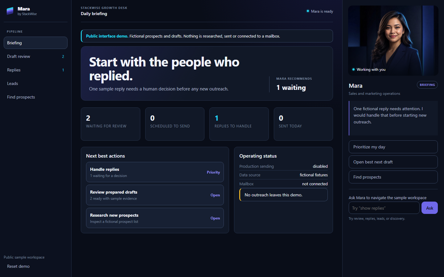The image size is (444, 277).
Task: Click the Data source 'fictional fixtures' value
Action: (x=314, y=175)
